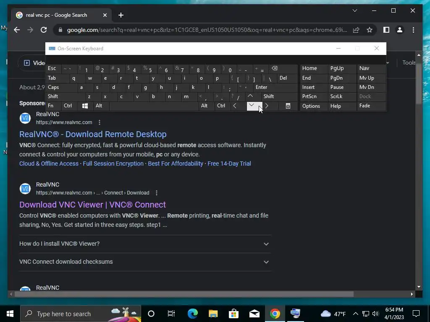Screen dimensions: 430x322
Task: Toggle the Nav key on keyboard
Action: pos(371,68)
